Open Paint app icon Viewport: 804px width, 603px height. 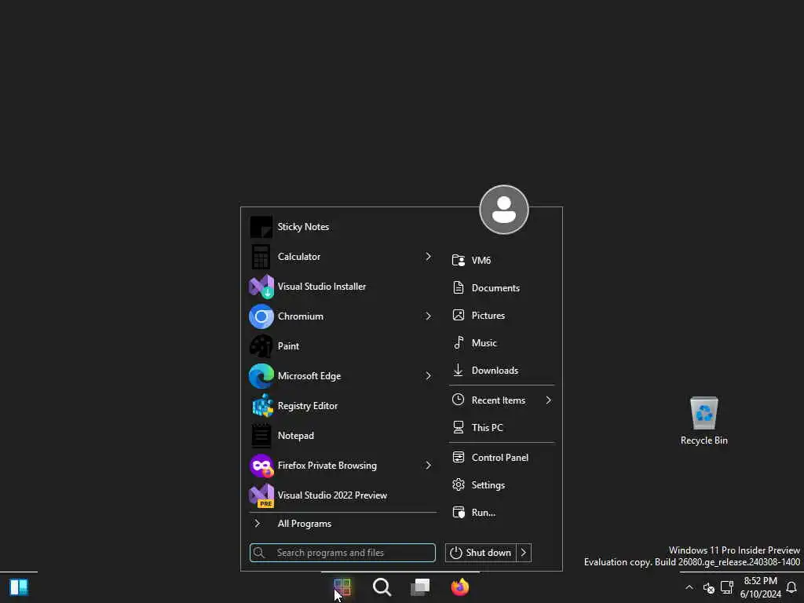point(261,346)
